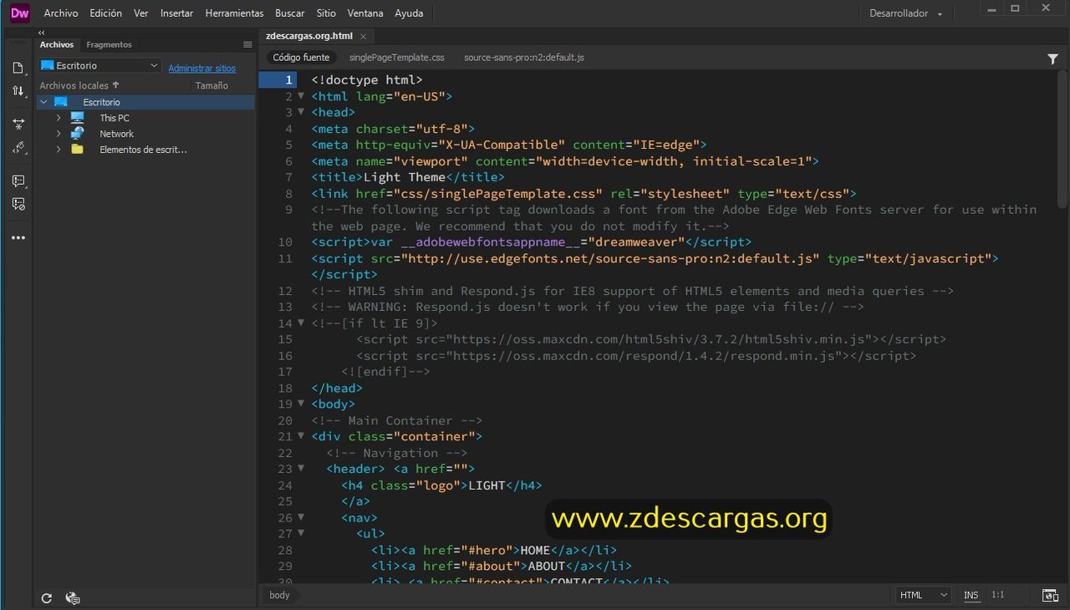Screen dimensions: 1070x610
Task: Click line number 1 in the gutter
Action: pyautogui.click(x=289, y=80)
